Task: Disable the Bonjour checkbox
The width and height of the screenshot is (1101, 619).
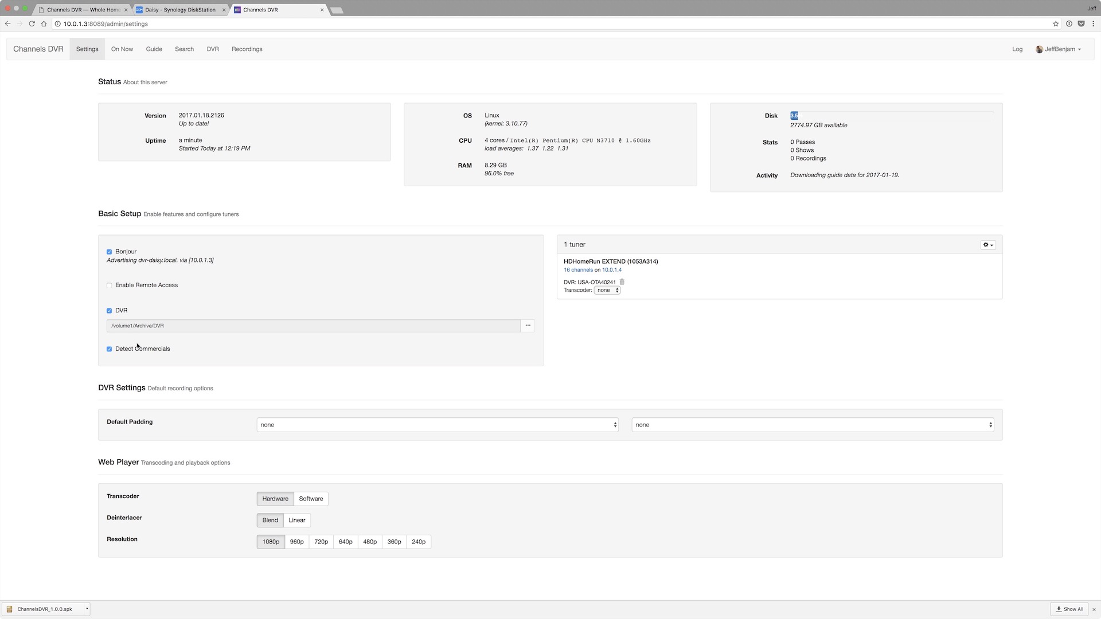Action: click(x=109, y=252)
